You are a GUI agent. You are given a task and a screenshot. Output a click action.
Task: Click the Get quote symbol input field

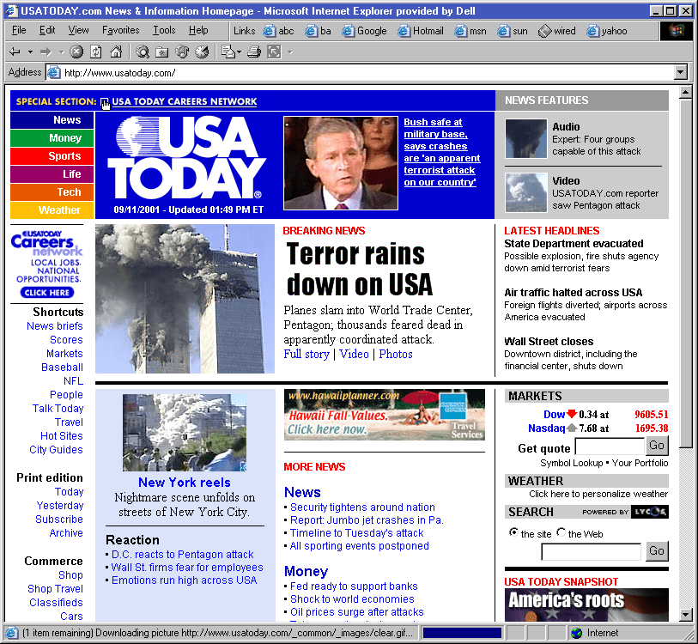[x=610, y=446]
